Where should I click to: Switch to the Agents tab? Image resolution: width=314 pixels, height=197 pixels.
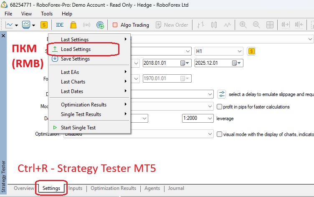tap(152, 188)
